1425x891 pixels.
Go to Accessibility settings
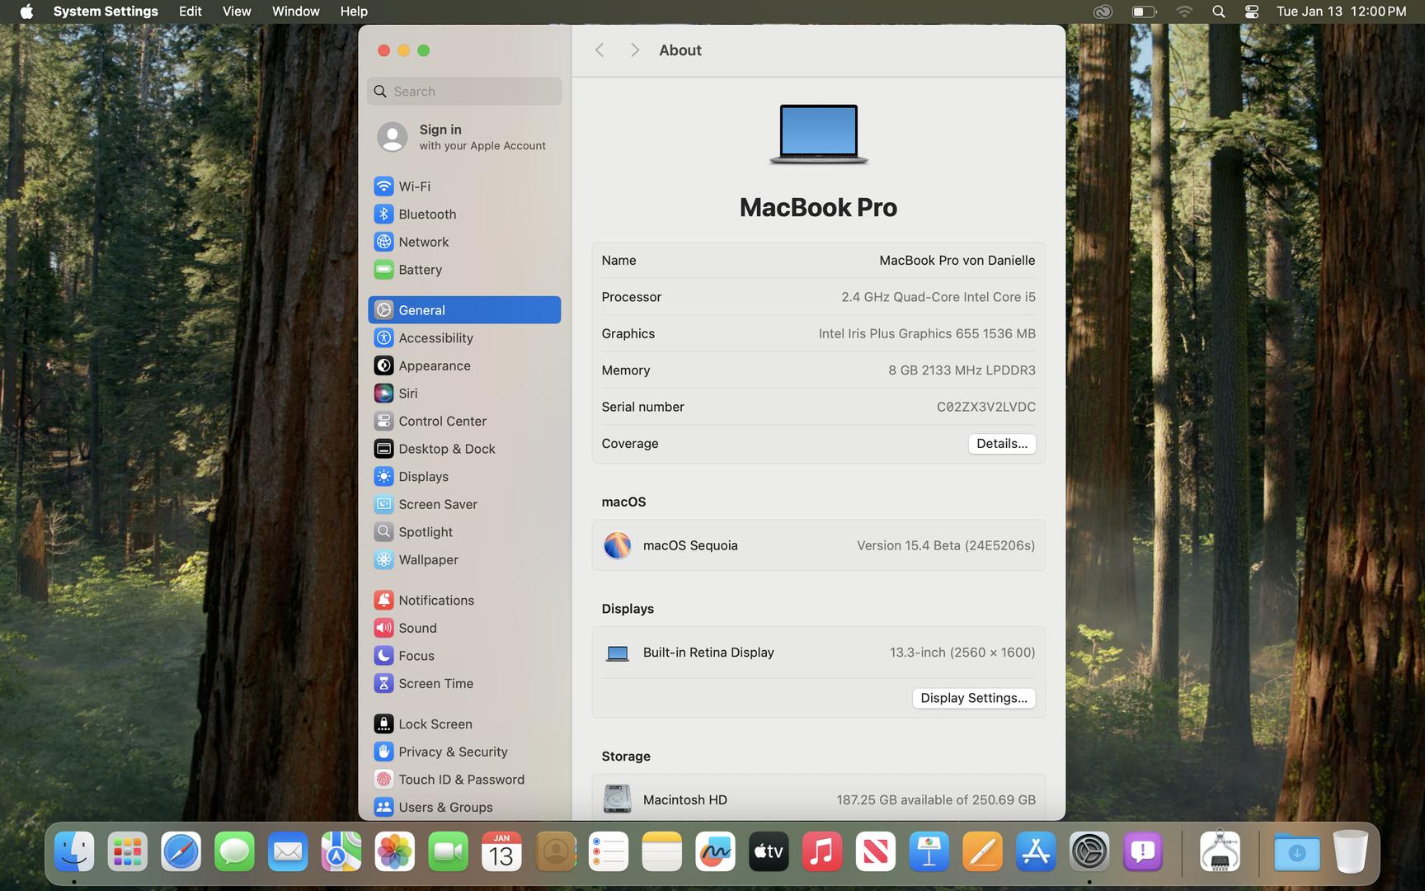[x=435, y=338]
